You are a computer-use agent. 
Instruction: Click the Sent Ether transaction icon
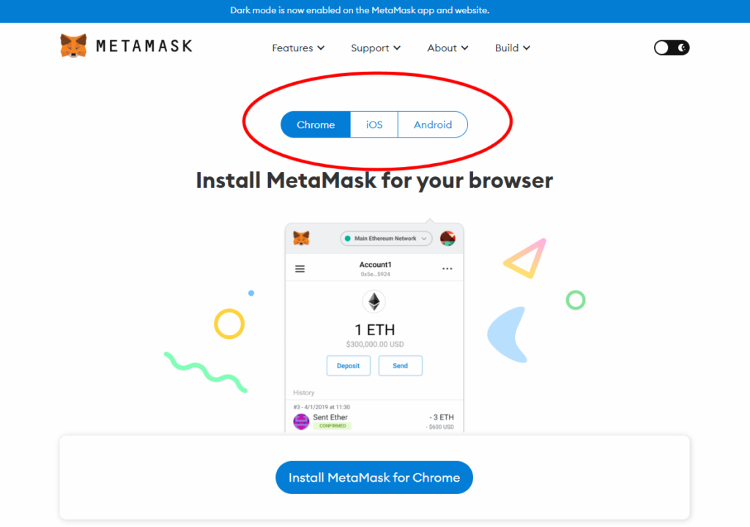[301, 422]
